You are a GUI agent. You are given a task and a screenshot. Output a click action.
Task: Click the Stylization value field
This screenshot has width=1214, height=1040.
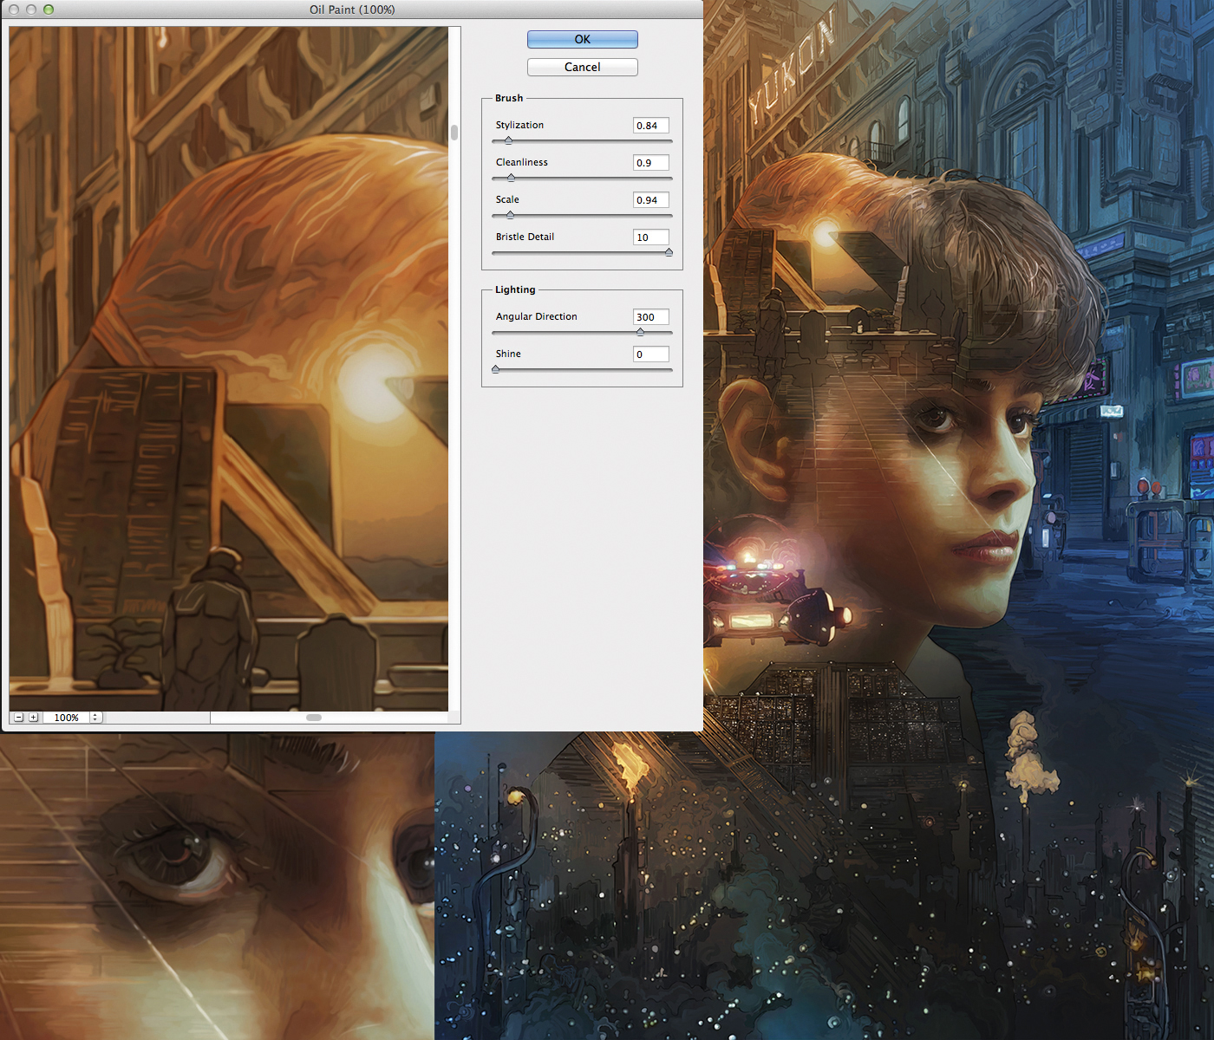click(650, 126)
